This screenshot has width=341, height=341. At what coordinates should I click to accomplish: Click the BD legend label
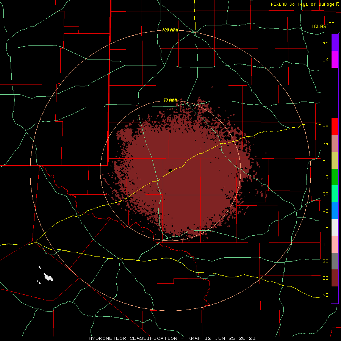(325, 161)
